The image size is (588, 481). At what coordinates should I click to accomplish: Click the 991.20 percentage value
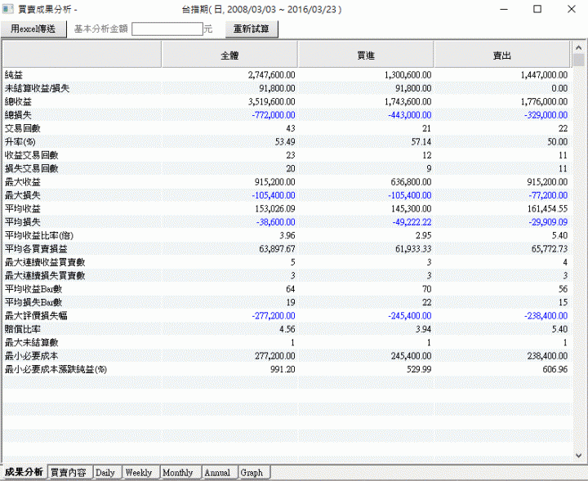click(x=283, y=369)
